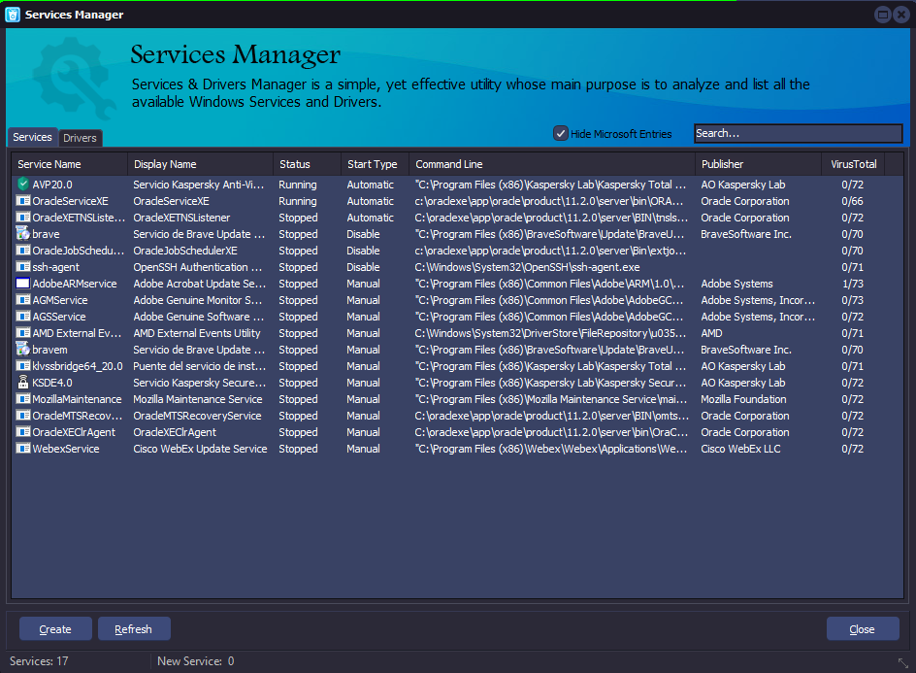Focus the Search input field
This screenshot has width=916, height=673.
[798, 133]
